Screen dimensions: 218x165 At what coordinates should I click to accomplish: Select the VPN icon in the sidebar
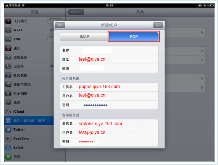[x=8, y=39]
